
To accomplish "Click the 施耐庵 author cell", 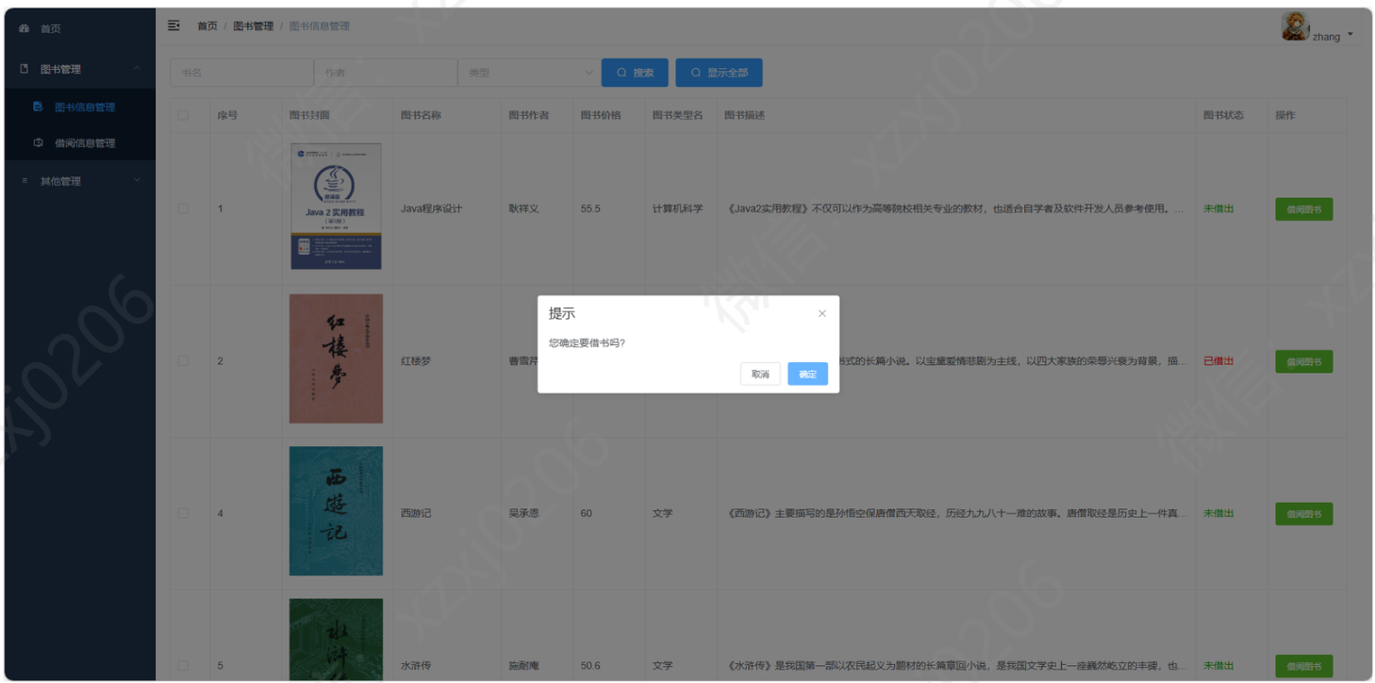I will (x=523, y=665).
